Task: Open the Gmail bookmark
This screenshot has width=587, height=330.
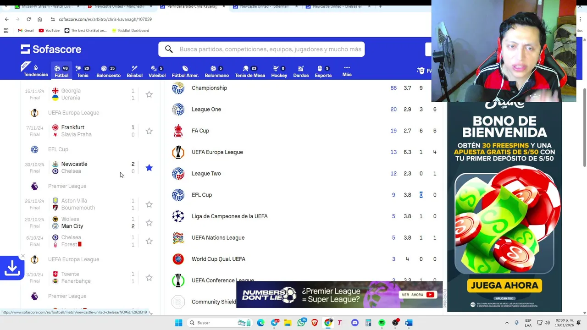Action: pos(26,31)
